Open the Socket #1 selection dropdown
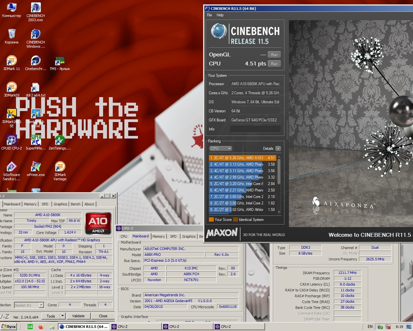 [29, 305]
